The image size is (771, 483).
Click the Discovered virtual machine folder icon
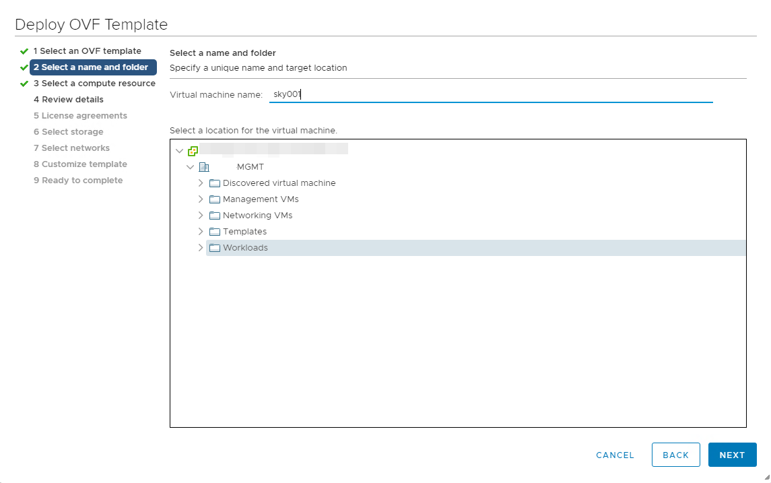point(215,183)
